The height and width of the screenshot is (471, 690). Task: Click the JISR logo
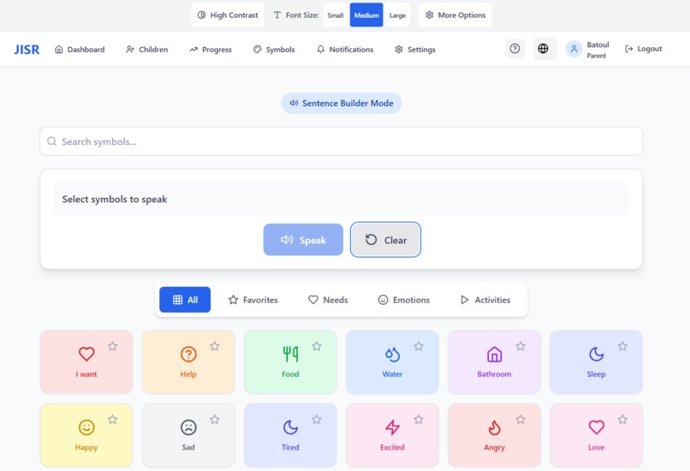(x=27, y=50)
